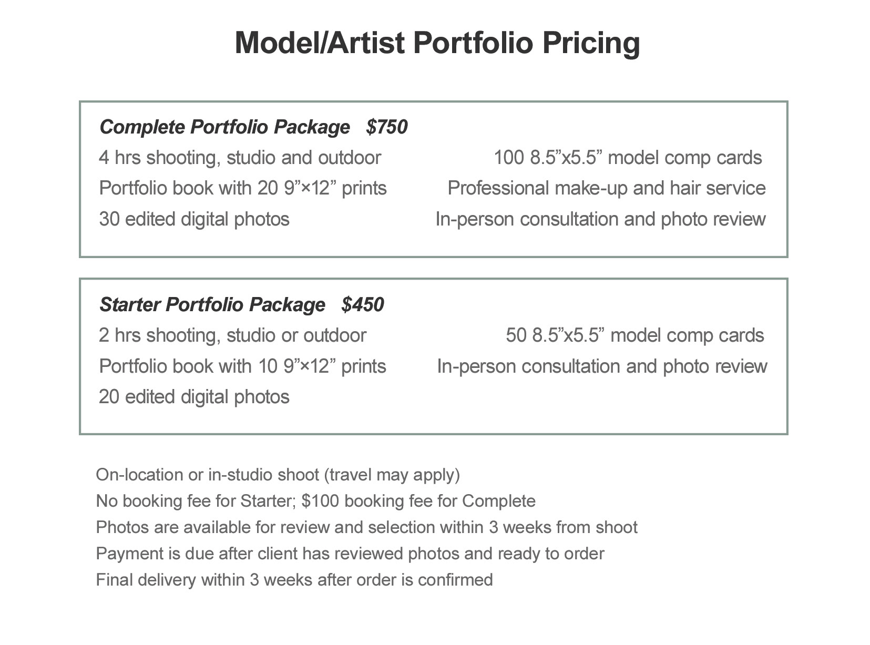Select the Starter Portfolio Package heading
This screenshot has width=870, height=645.
point(212,304)
